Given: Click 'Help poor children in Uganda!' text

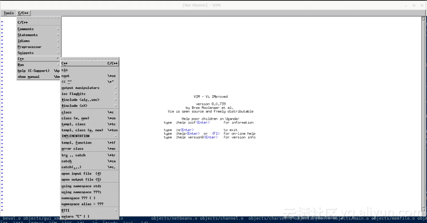Looking at the screenshot, I should tap(211, 119).
